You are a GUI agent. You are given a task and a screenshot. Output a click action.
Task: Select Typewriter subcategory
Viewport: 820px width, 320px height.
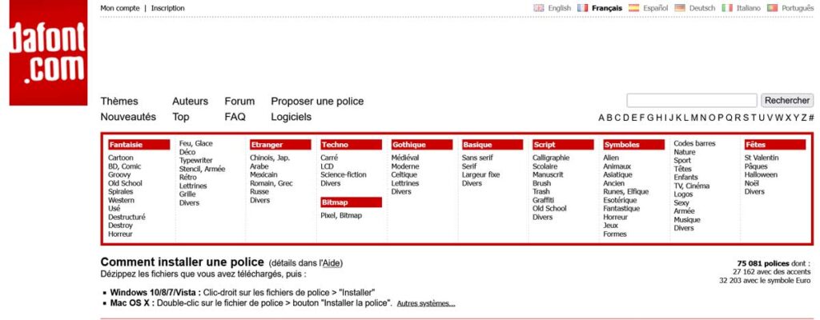[x=196, y=161]
